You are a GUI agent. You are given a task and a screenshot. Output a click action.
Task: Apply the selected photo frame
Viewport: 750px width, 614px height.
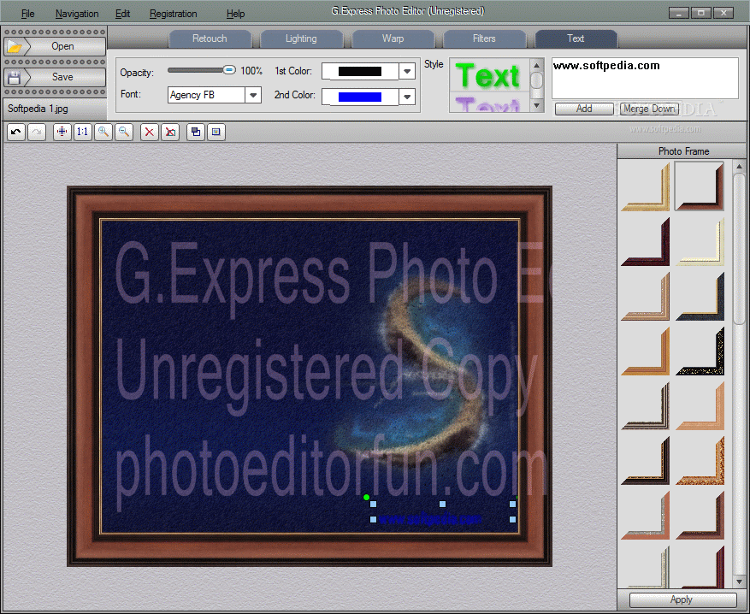tap(682, 599)
